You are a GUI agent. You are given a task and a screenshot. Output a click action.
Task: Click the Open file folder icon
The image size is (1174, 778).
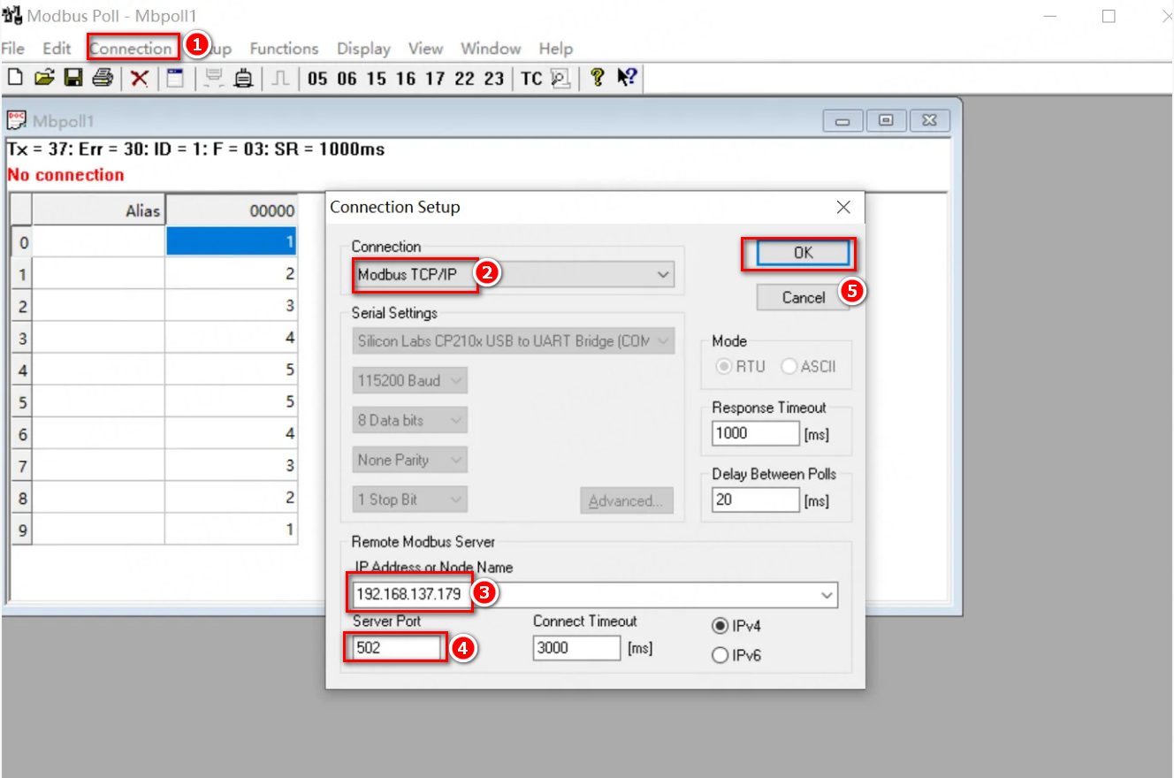click(x=44, y=79)
